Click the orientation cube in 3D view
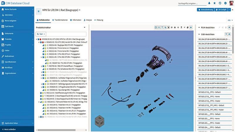The height and width of the screenshot is (132, 235). click(x=100, y=121)
